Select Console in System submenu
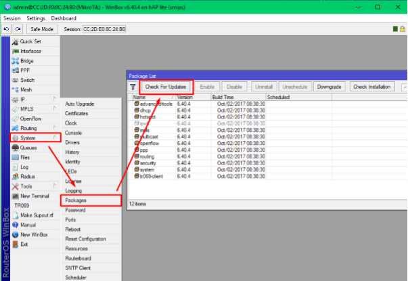Image resolution: width=408 pixels, height=281 pixels. (x=91, y=133)
